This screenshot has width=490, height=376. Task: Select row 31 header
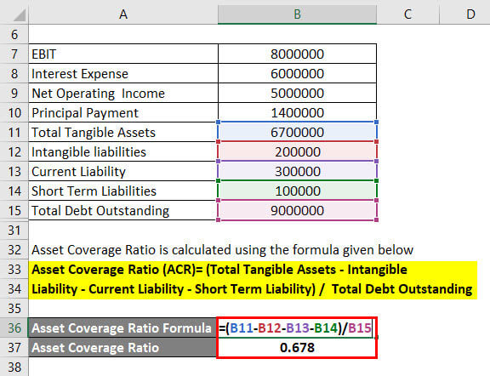coord(14,230)
